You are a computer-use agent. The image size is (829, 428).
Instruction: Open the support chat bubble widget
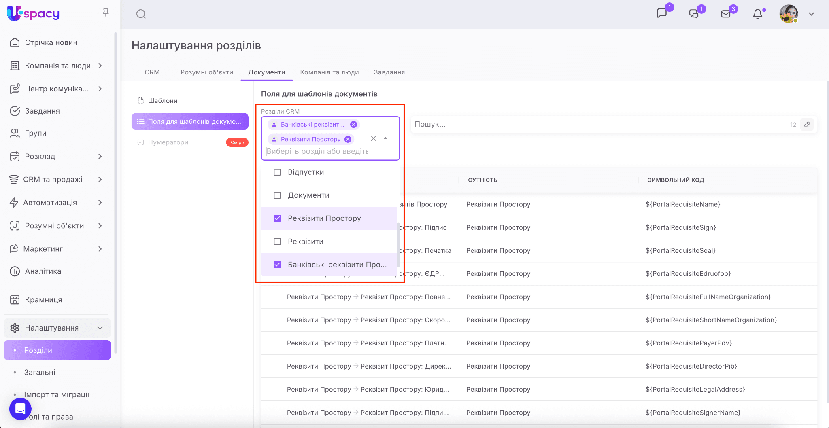[x=20, y=409]
